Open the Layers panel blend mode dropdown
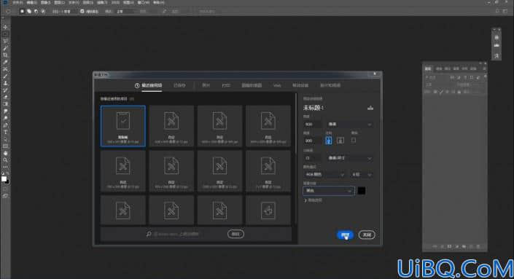Screen dimensions: 514x279 point(439,85)
